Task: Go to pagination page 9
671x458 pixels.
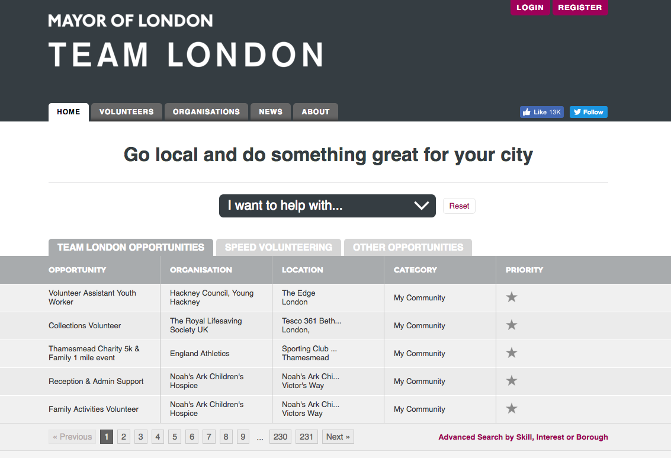Action: click(243, 437)
